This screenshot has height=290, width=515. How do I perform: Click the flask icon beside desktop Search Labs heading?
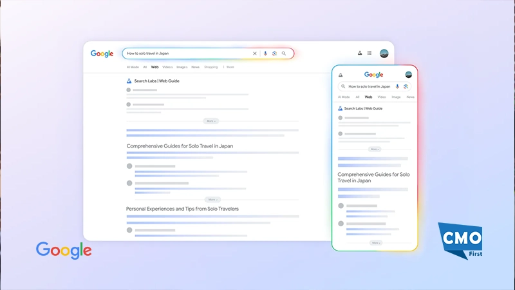[129, 81]
